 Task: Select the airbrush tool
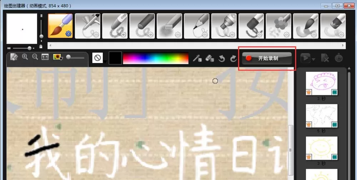pos(87,26)
